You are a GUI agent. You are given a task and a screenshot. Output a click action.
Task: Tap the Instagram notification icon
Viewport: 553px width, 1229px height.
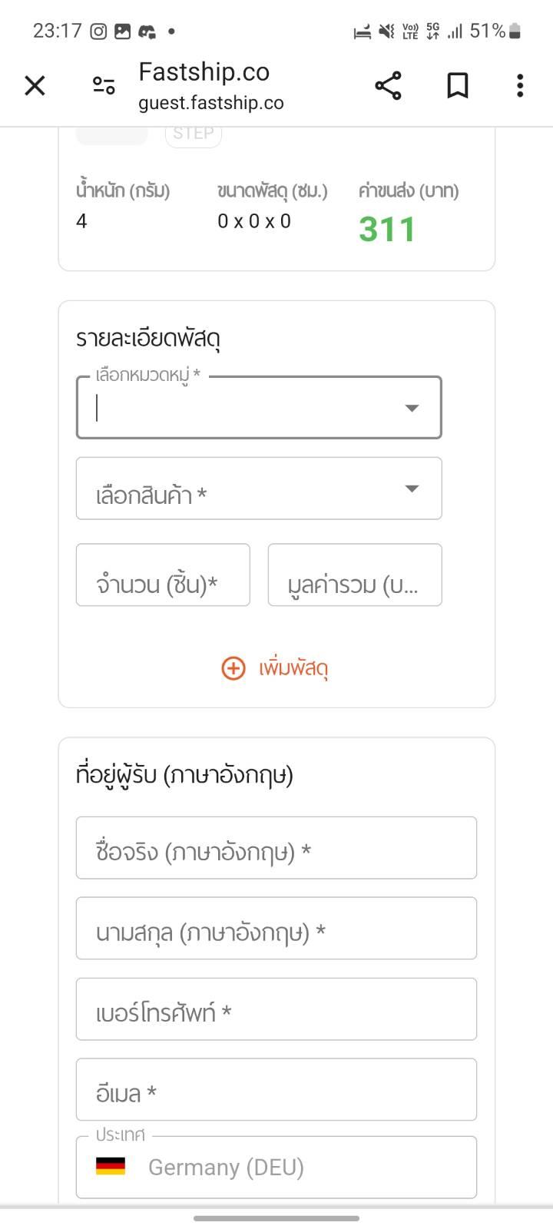coord(98,31)
